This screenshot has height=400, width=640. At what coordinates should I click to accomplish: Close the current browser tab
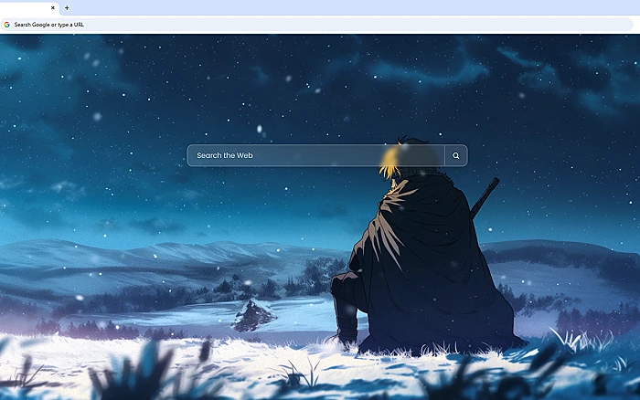(x=53, y=7)
